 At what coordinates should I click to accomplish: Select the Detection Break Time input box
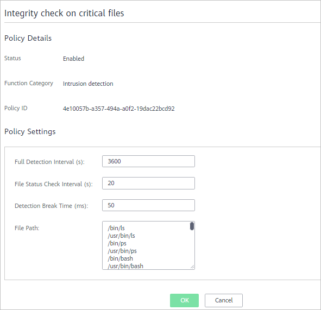click(148, 205)
